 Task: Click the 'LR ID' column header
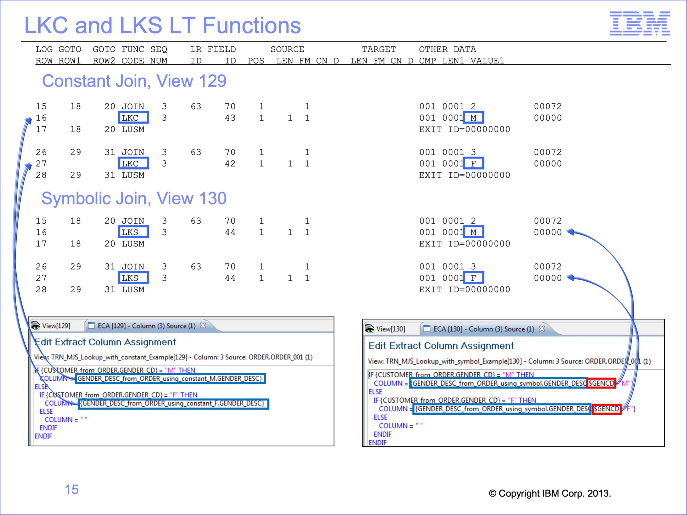(x=196, y=55)
